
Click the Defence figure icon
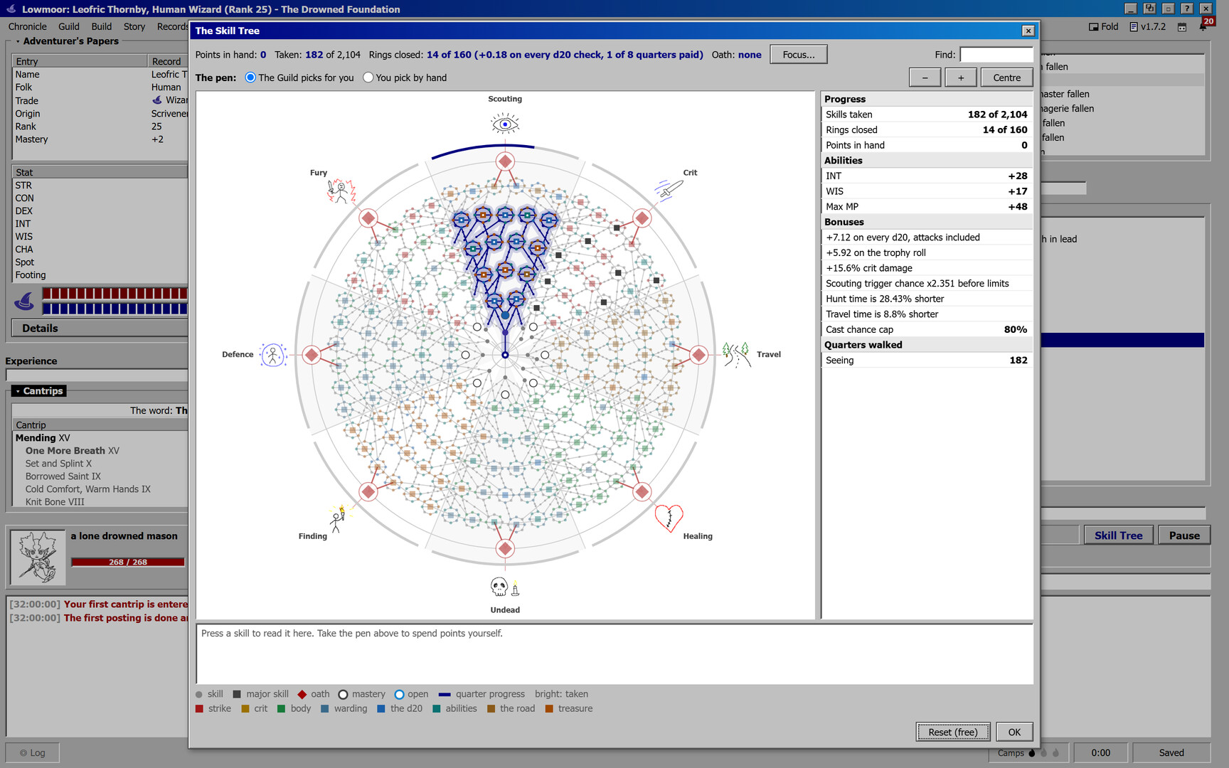click(x=272, y=354)
